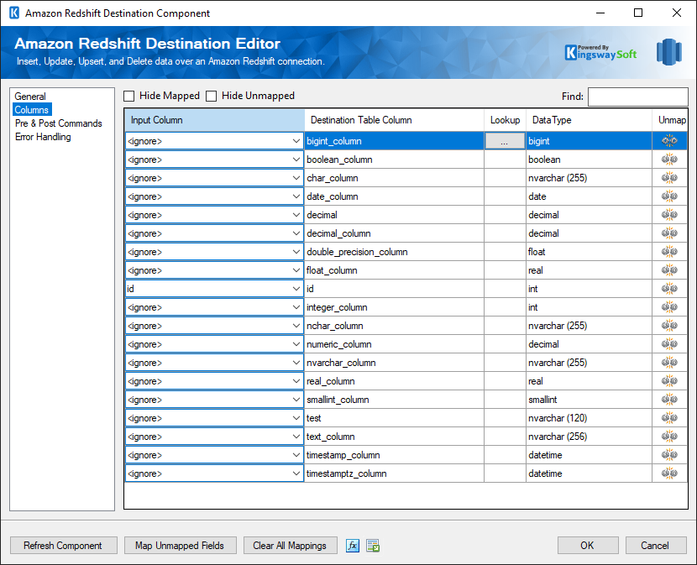This screenshot has height=565, width=697.
Task: Click unmap icon for float_column row
Action: click(669, 269)
